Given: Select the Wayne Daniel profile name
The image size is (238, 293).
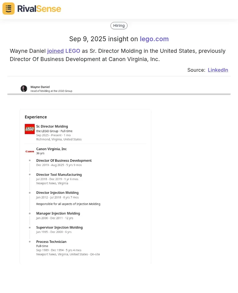Looking at the screenshot, I should (40, 87).
